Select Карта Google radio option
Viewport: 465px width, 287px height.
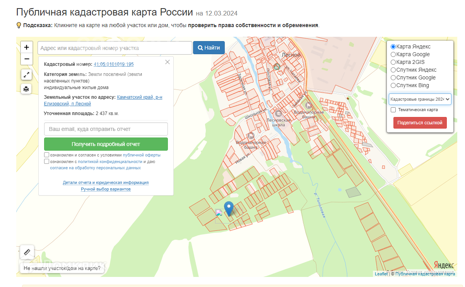click(x=393, y=55)
